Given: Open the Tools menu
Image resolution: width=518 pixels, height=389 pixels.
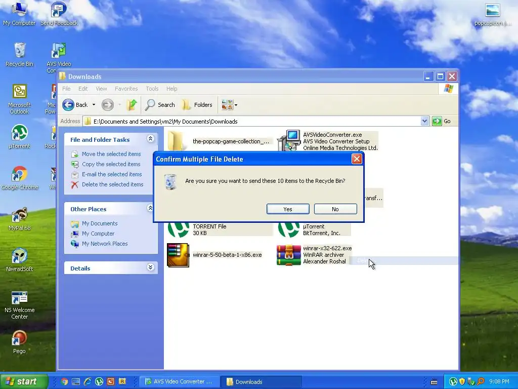Looking at the screenshot, I should tap(152, 89).
